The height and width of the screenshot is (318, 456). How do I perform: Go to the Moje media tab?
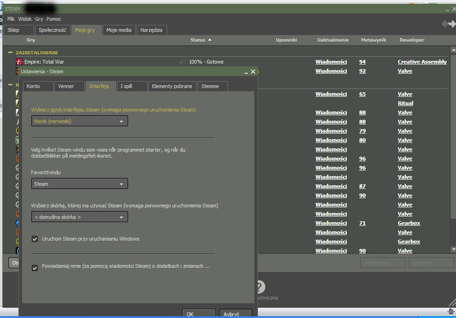119,30
